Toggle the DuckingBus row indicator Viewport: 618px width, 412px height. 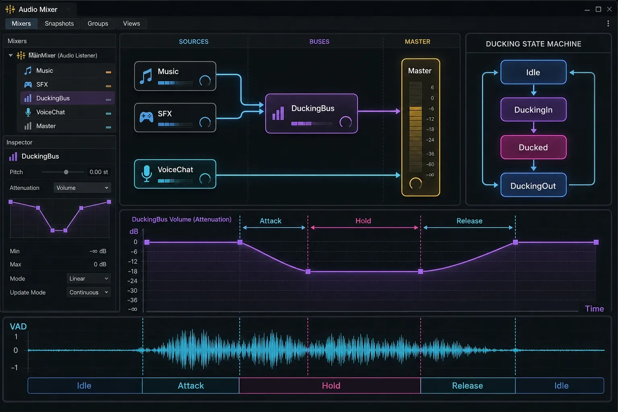point(108,100)
